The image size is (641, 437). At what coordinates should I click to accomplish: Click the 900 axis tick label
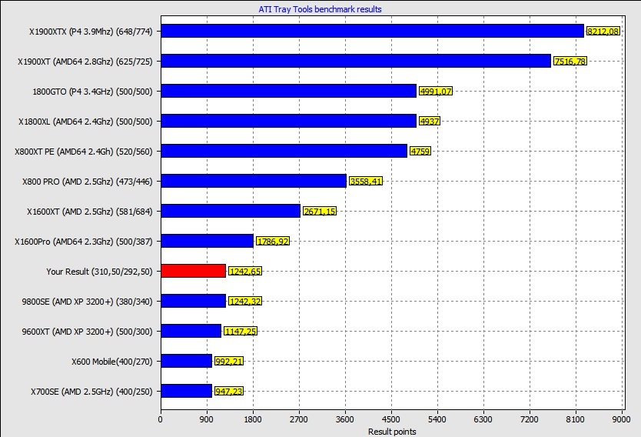pos(207,419)
